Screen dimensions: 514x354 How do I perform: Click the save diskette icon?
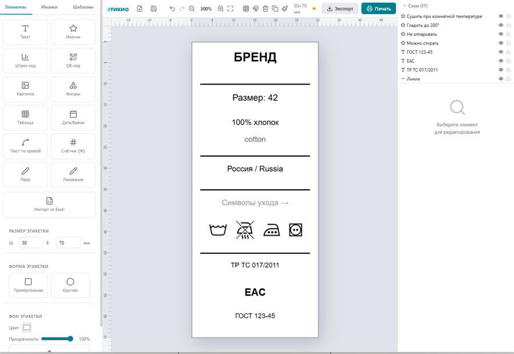point(154,9)
